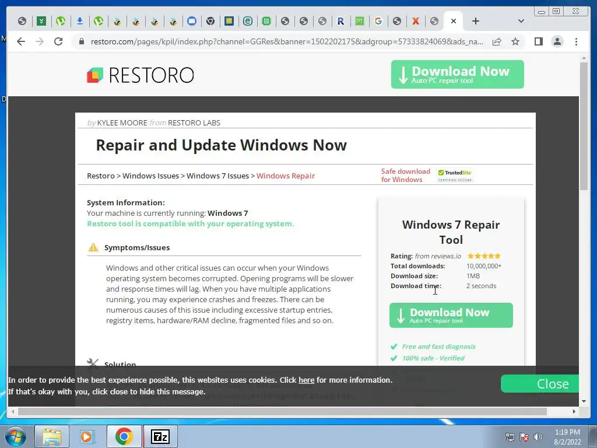This screenshot has width=597, height=448.
Task: Switch to the blue 'R' icon tab
Action: (x=340, y=21)
